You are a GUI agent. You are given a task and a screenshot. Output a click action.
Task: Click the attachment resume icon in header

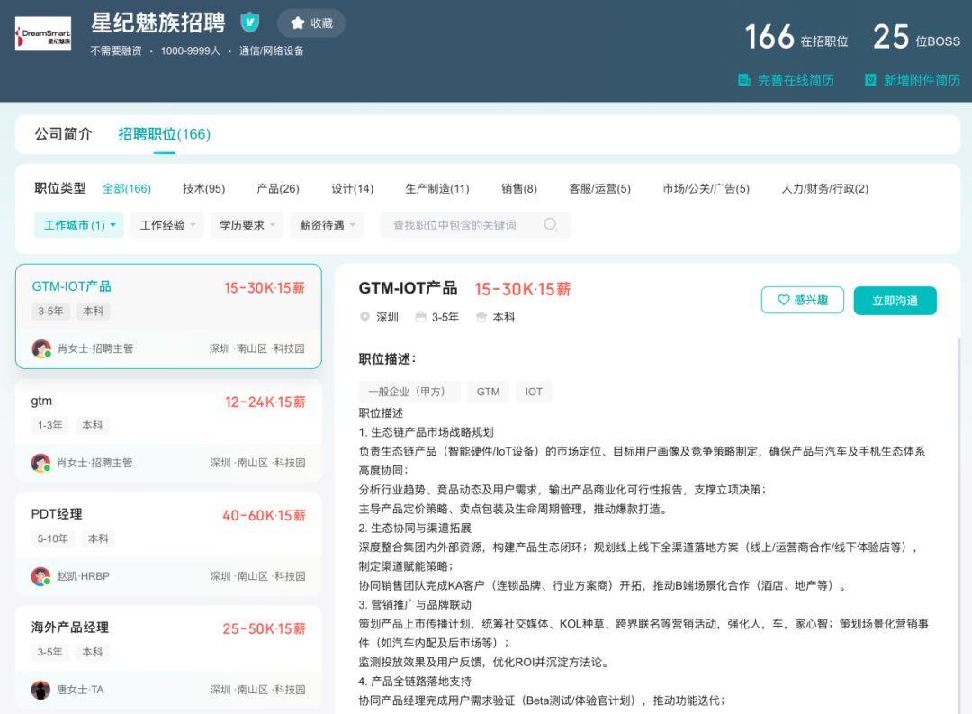click(x=870, y=80)
